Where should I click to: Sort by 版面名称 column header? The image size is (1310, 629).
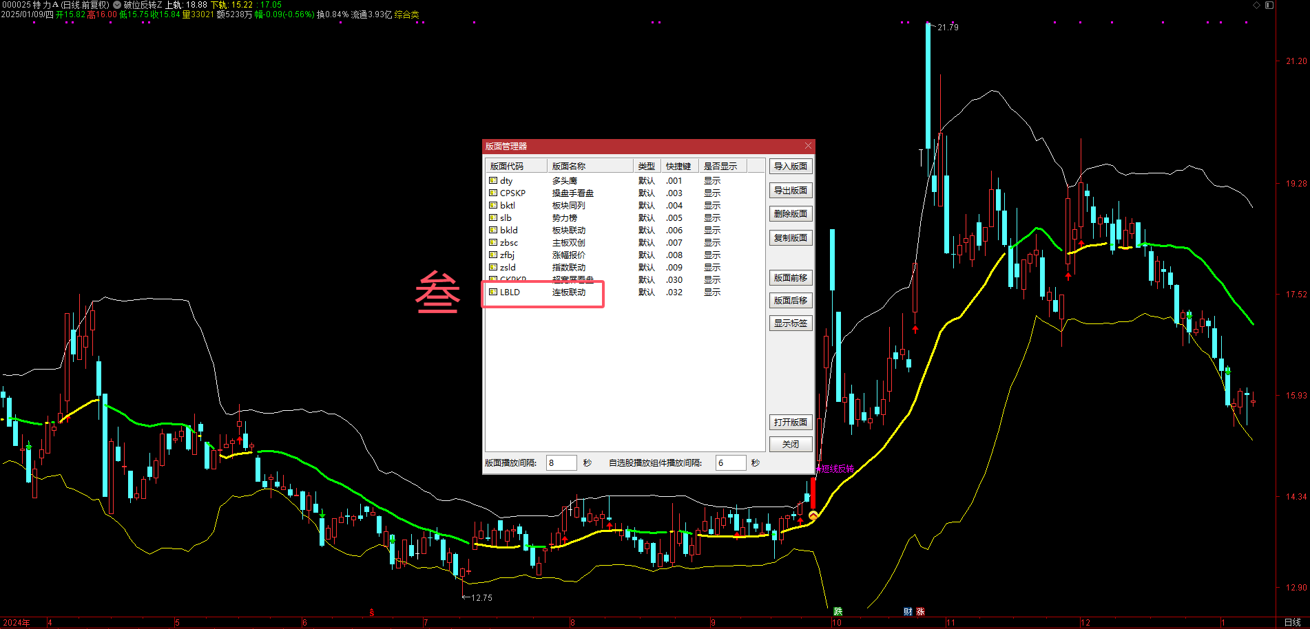(x=590, y=166)
